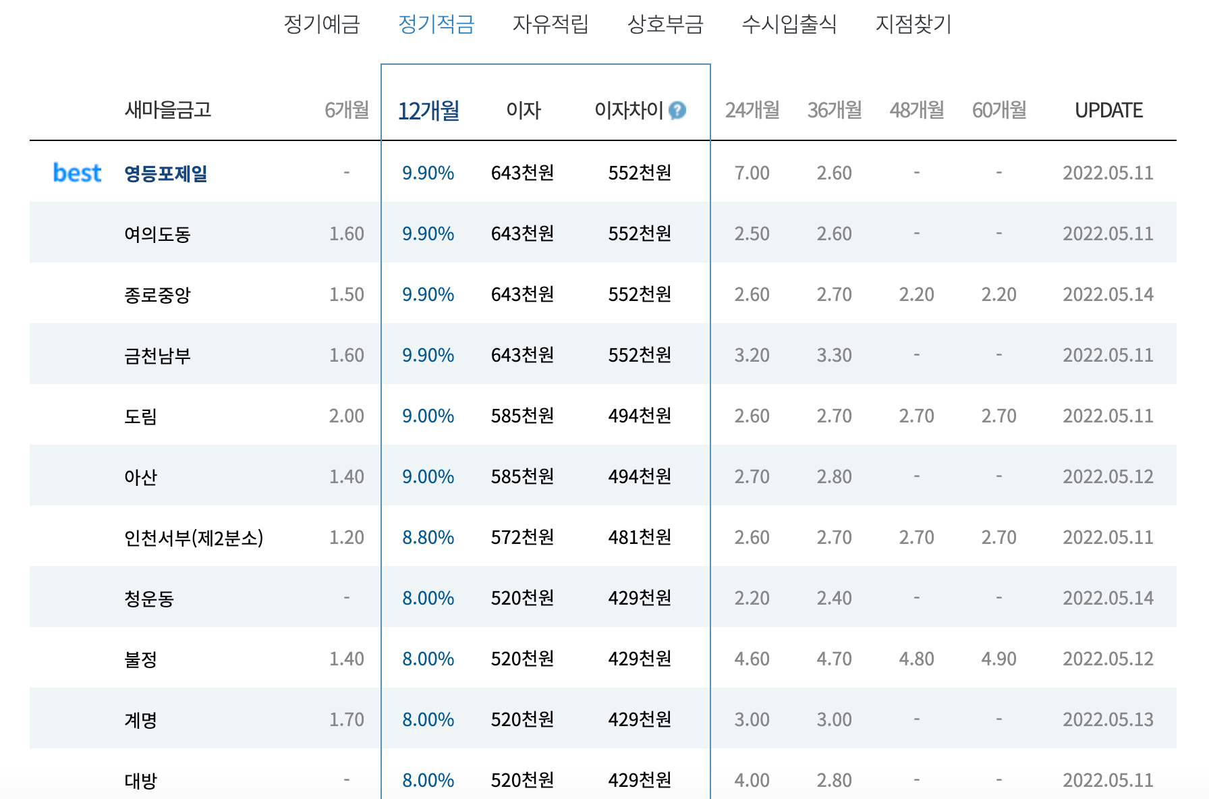Image resolution: width=1209 pixels, height=799 pixels.
Task: Click 인천서부's 481천원 interest difference
Action: pyautogui.click(x=640, y=537)
